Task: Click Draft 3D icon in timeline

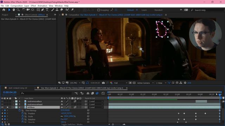Action: point(82,93)
